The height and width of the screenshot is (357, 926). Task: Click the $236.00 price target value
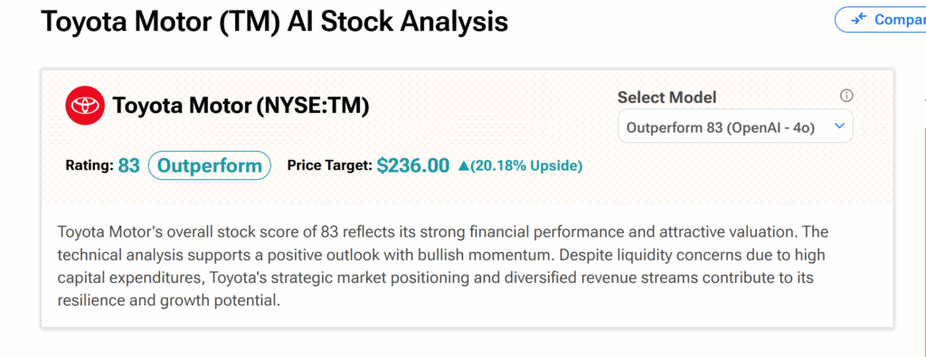click(x=412, y=165)
